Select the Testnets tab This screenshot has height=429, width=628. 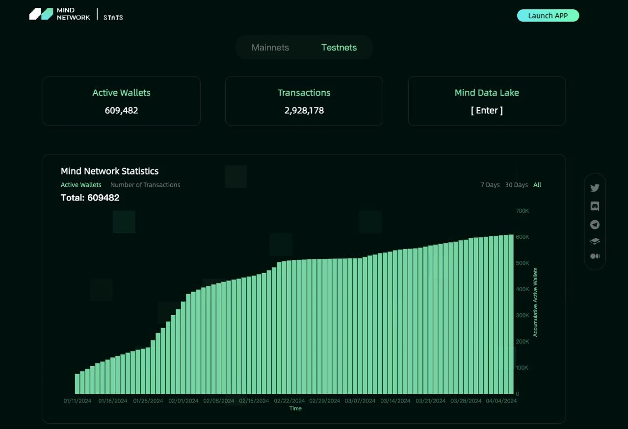(339, 48)
